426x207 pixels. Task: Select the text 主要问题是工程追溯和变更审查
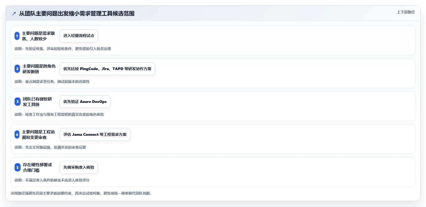click(38, 134)
